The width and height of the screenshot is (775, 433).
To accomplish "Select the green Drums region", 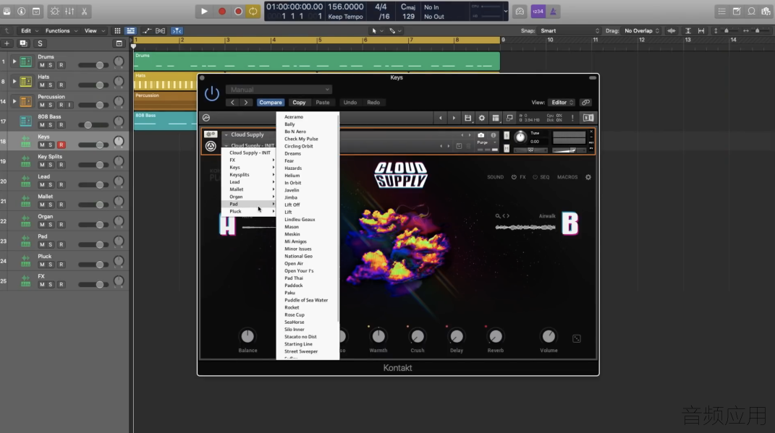I will pos(317,61).
